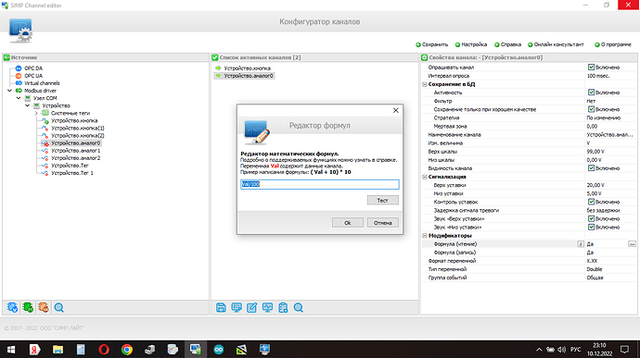Click the edit pencil icon in channels toolbar
This screenshot has width=640, height=358.
252,307
